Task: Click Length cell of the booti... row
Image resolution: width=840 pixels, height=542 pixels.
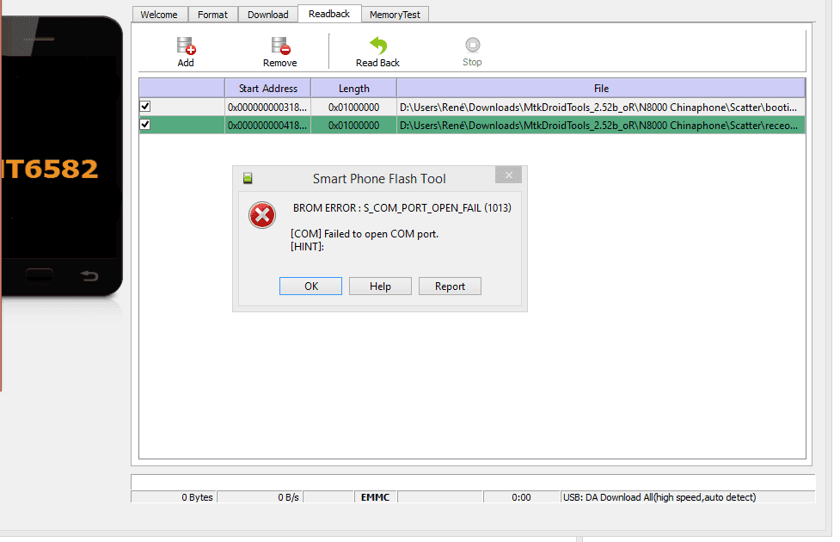Action: tap(353, 108)
